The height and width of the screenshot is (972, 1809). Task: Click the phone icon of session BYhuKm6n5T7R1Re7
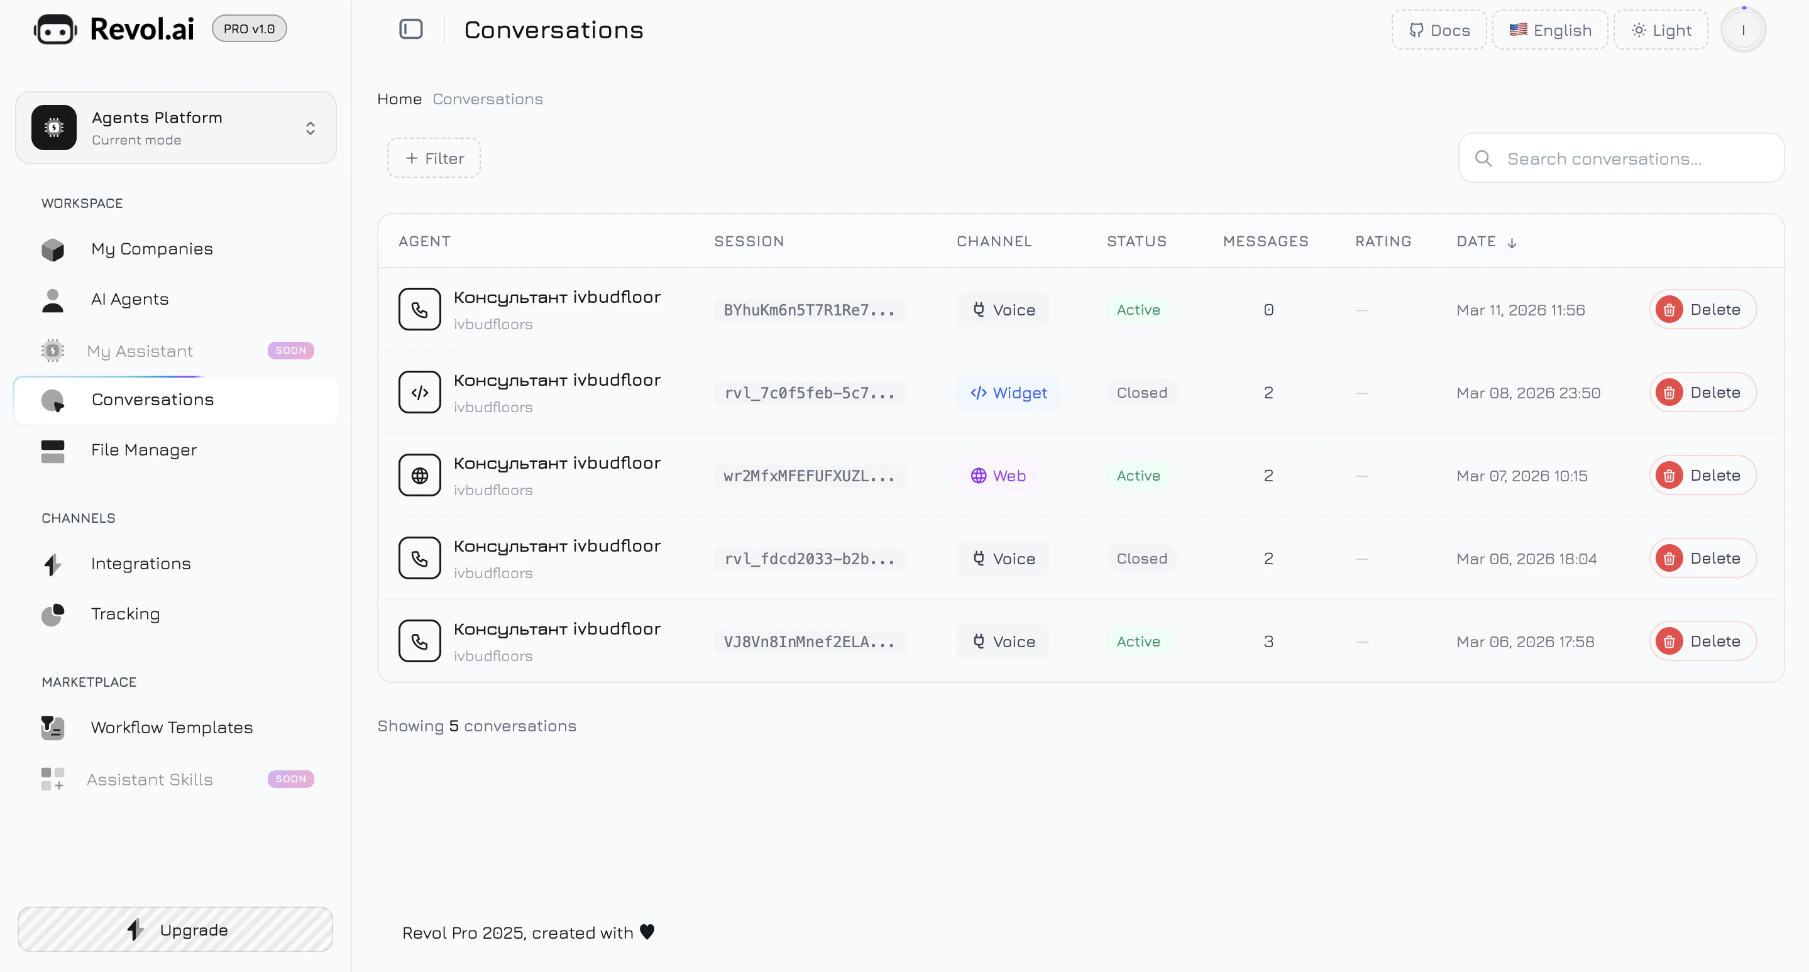(420, 310)
